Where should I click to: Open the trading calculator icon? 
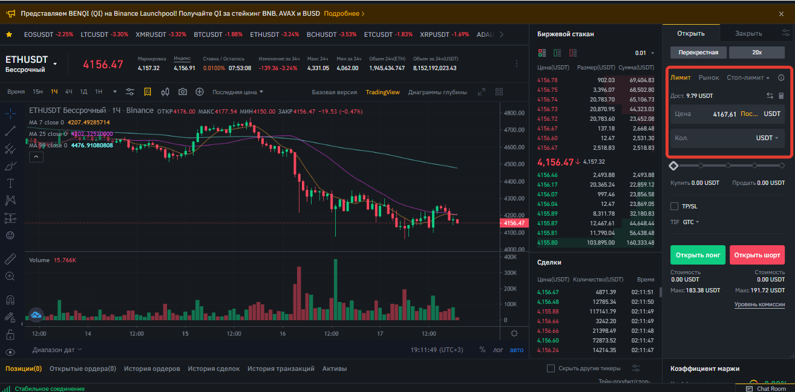(781, 95)
